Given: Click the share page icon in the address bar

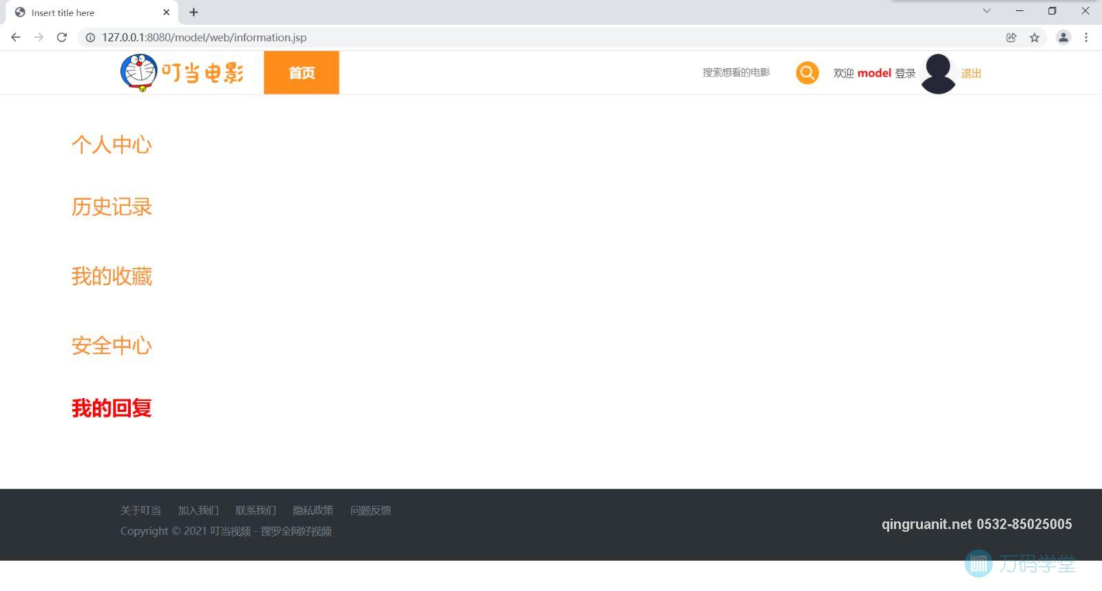Looking at the screenshot, I should (1011, 38).
